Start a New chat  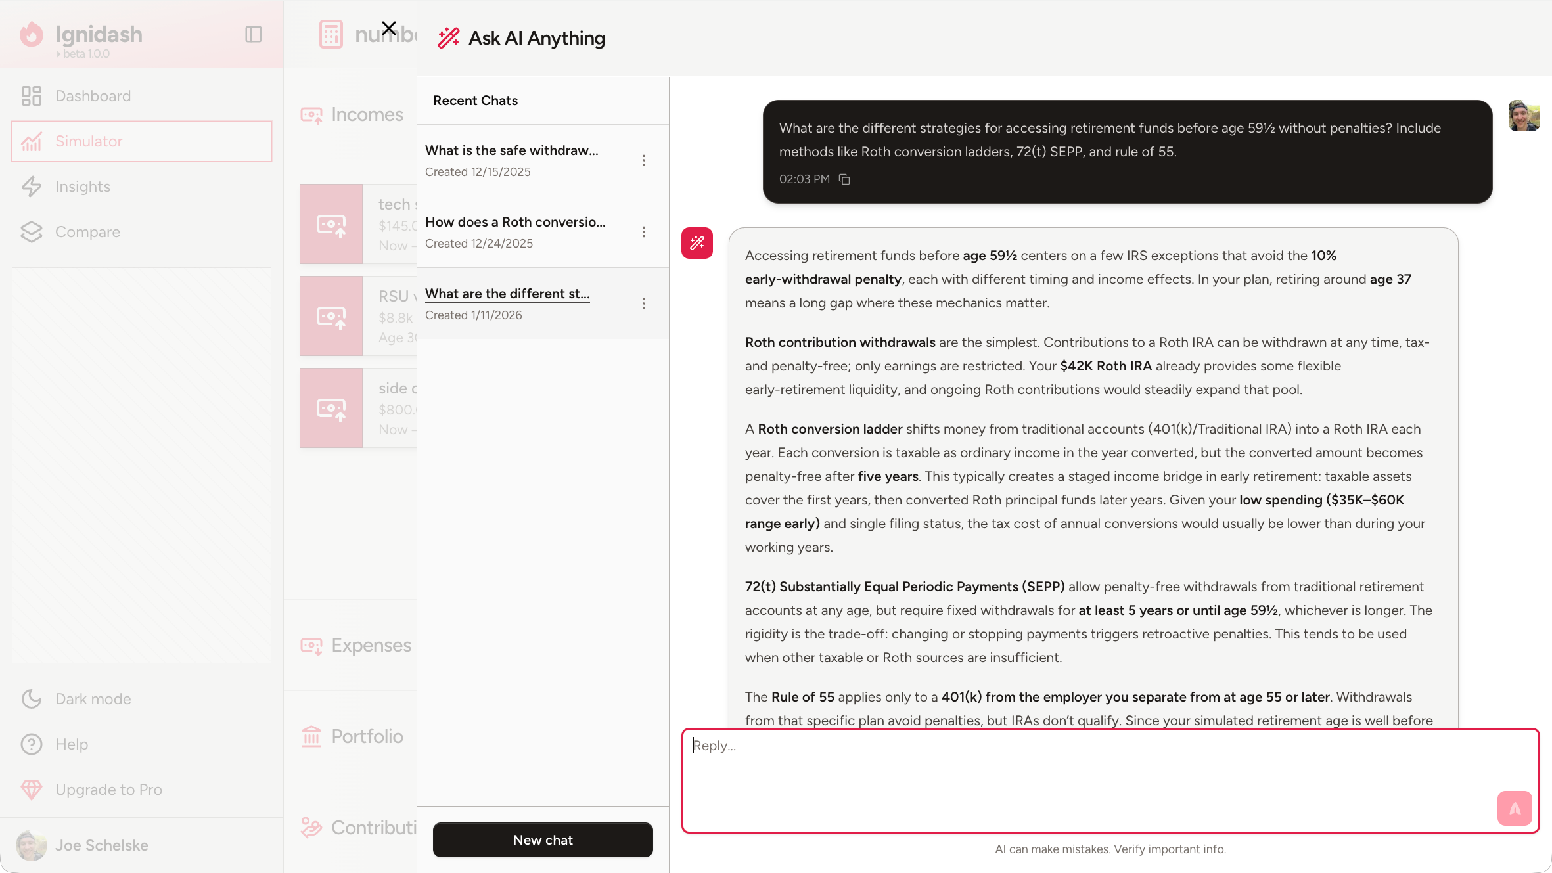pyautogui.click(x=543, y=840)
